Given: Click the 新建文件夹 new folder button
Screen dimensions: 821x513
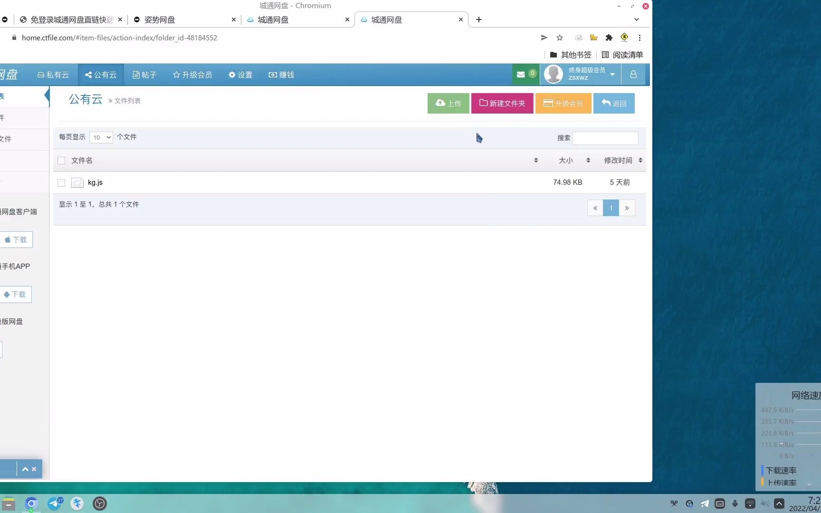Looking at the screenshot, I should click(x=502, y=103).
